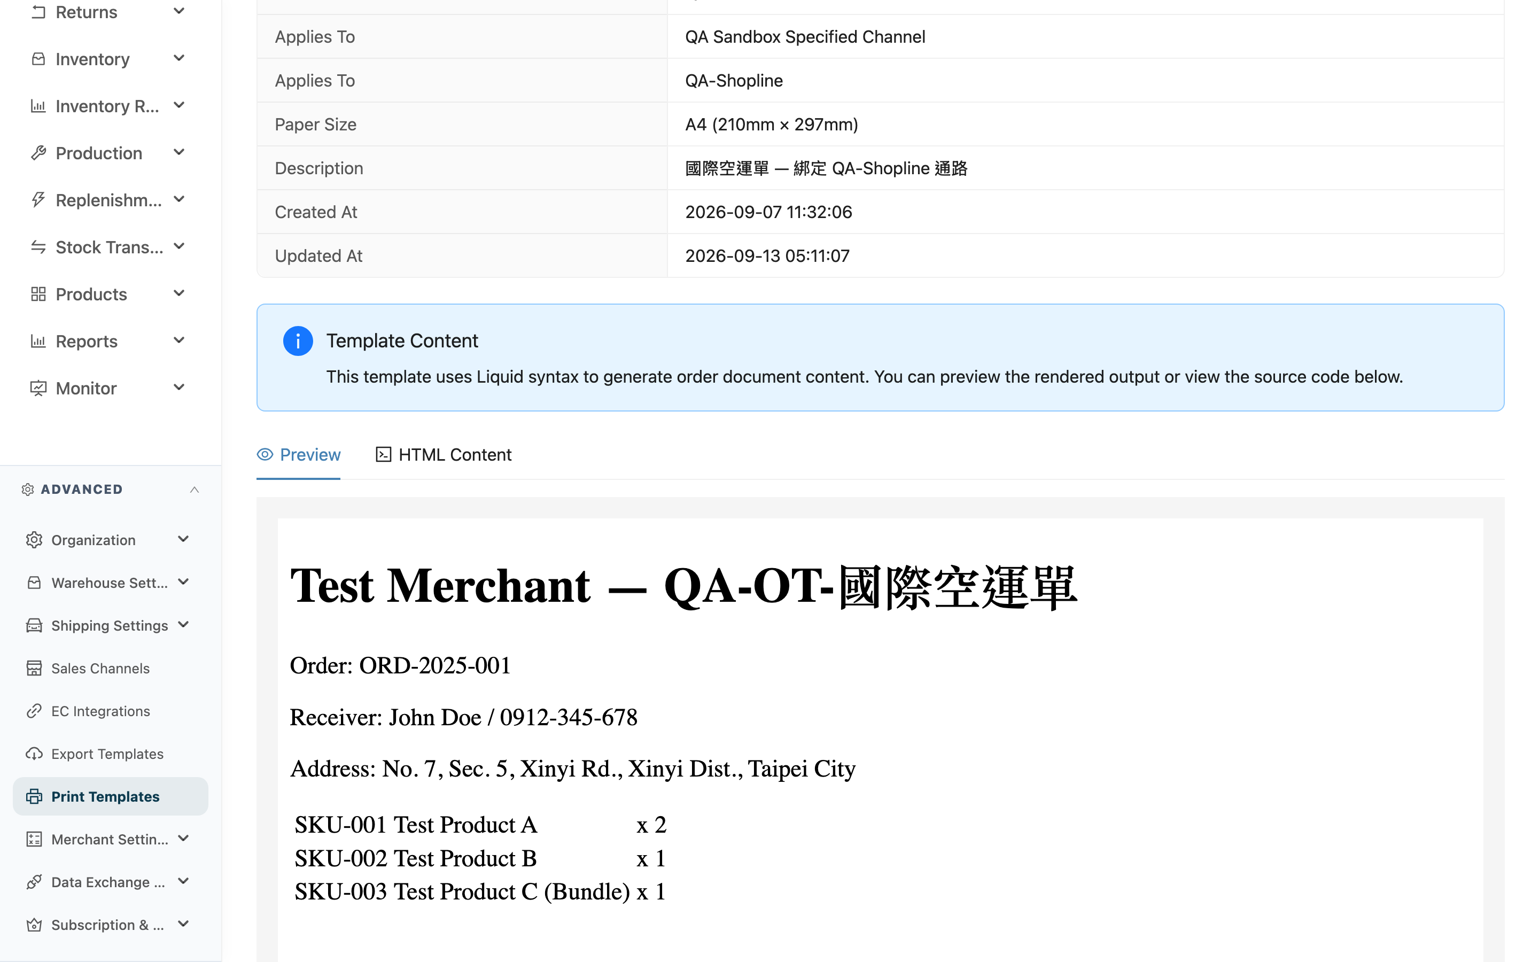
Task: Click the Subscription crown icon
Action: click(34, 925)
